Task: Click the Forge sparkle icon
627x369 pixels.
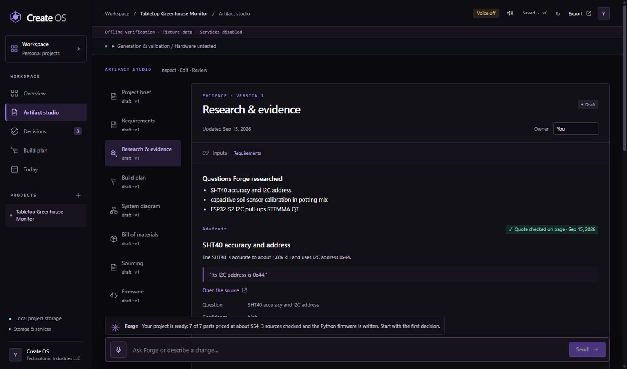Action: 115,327
